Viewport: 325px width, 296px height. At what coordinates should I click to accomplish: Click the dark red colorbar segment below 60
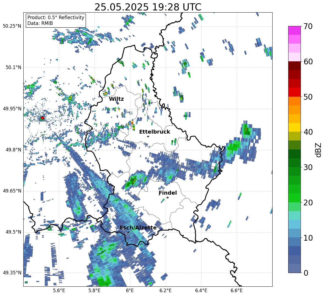(294, 65)
